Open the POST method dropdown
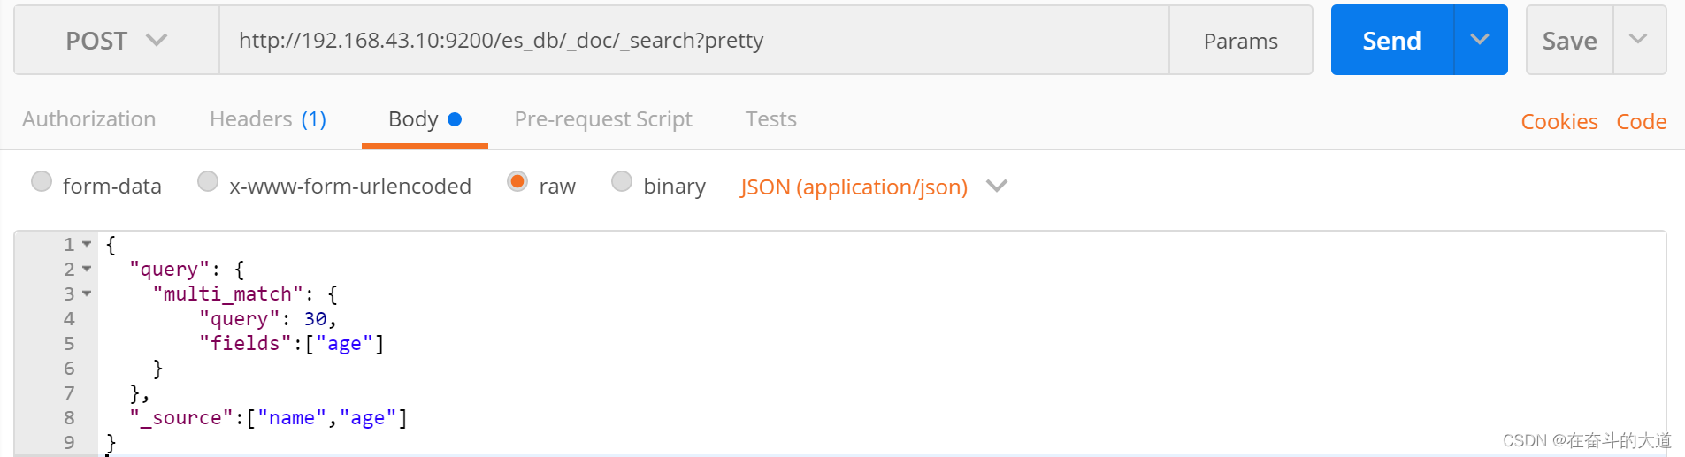This screenshot has width=1685, height=457. (116, 41)
